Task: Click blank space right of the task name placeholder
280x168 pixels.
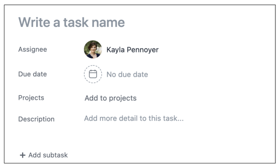Action: (199, 22)
